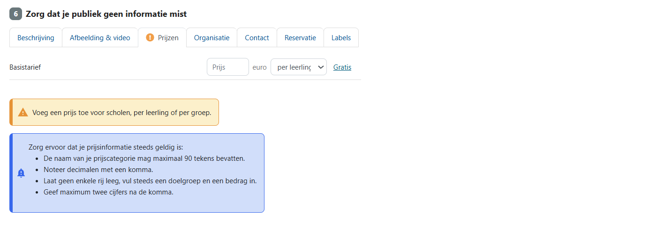Open the Labels tab
This screenshot has width=664, height=230.
341,38
